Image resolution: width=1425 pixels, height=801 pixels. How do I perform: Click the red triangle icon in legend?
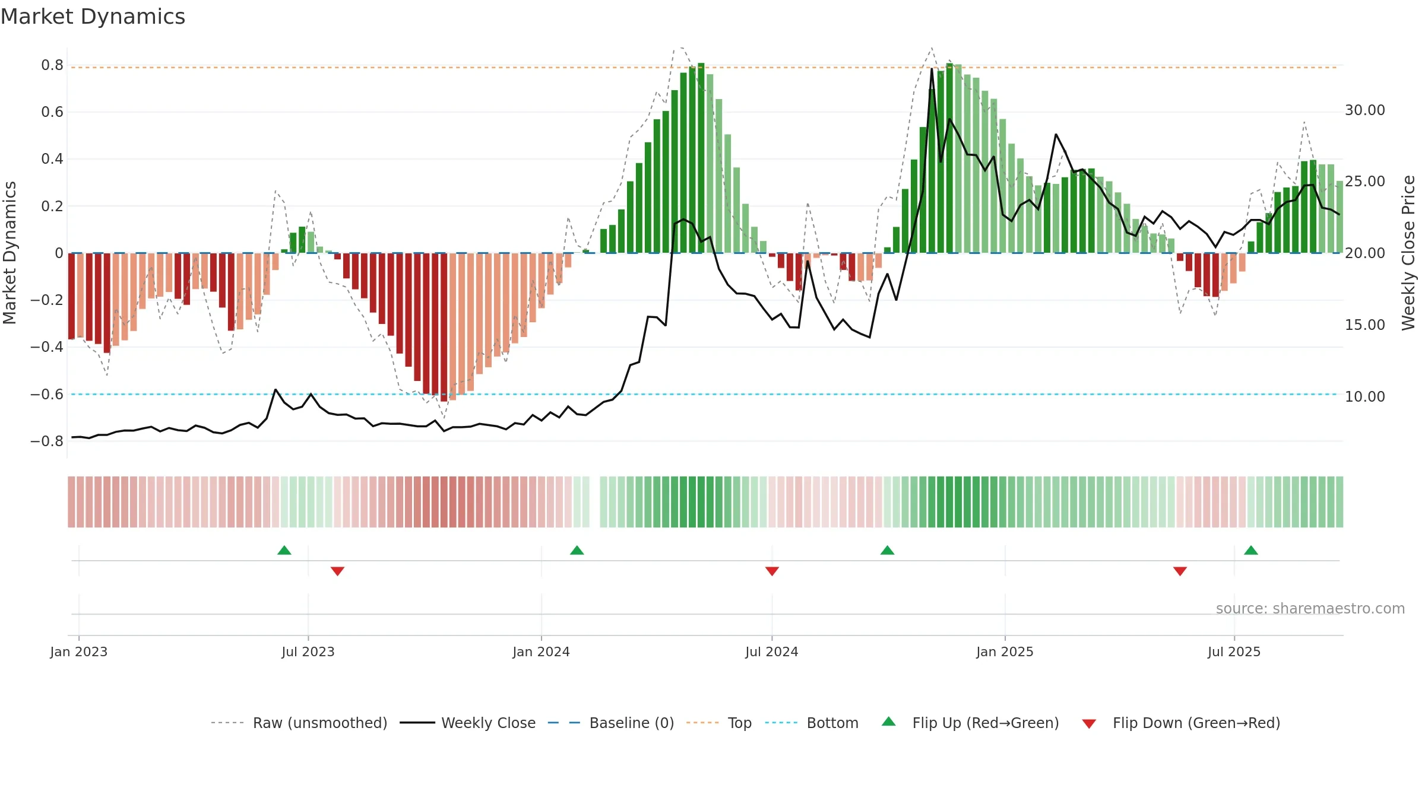pyautogui.click(x=1089, y=724)
